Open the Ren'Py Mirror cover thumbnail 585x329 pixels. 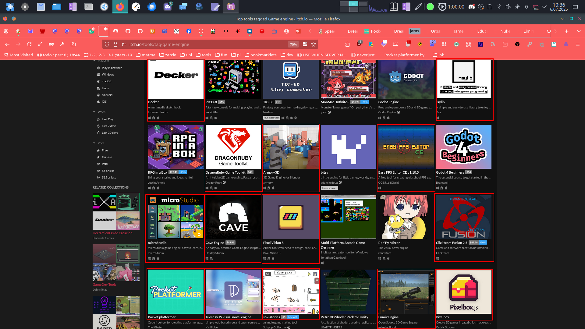coord(406,217)
